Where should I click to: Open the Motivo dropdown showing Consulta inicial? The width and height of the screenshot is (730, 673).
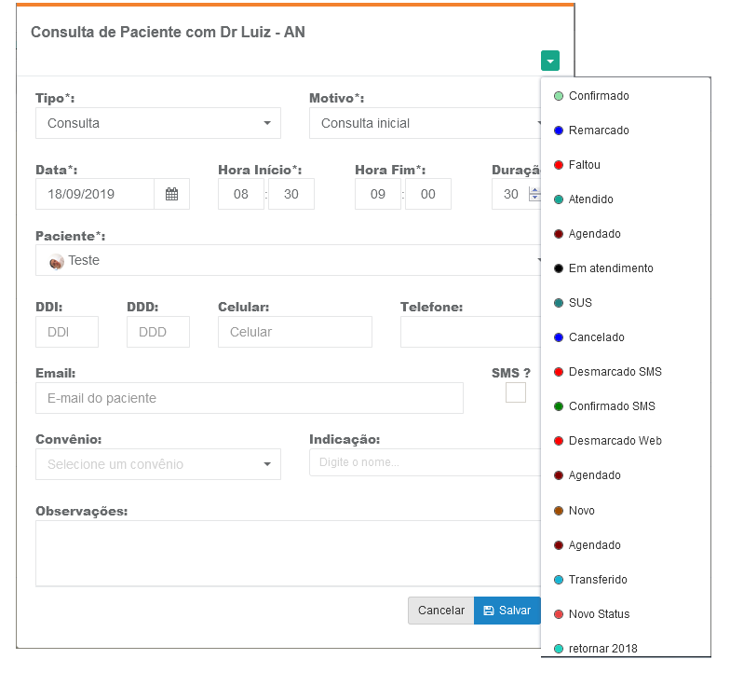pyautogui.click(x=424, y=123)
